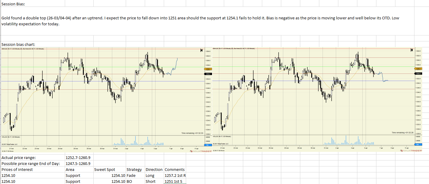Image resolution: width=429 pixels, height=184 pixels.
Task: Select the 'Direction' header cell
Action: (154, 169)
